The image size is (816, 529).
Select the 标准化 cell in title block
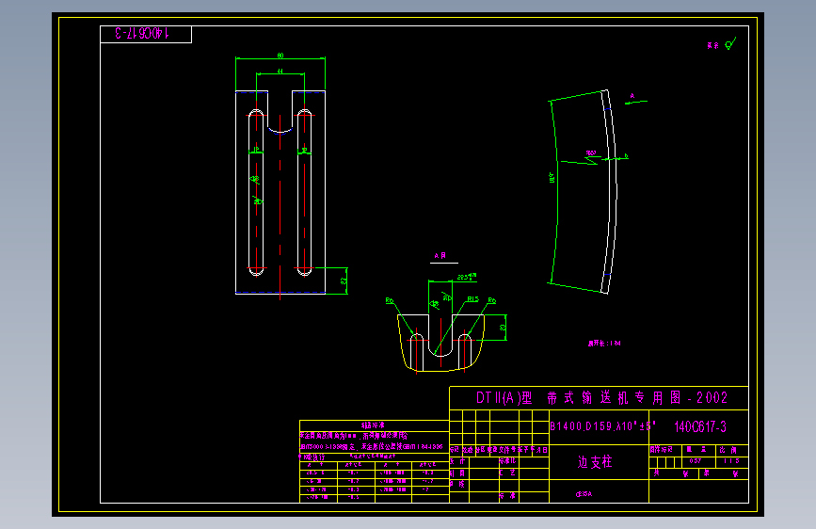point(507,461)
